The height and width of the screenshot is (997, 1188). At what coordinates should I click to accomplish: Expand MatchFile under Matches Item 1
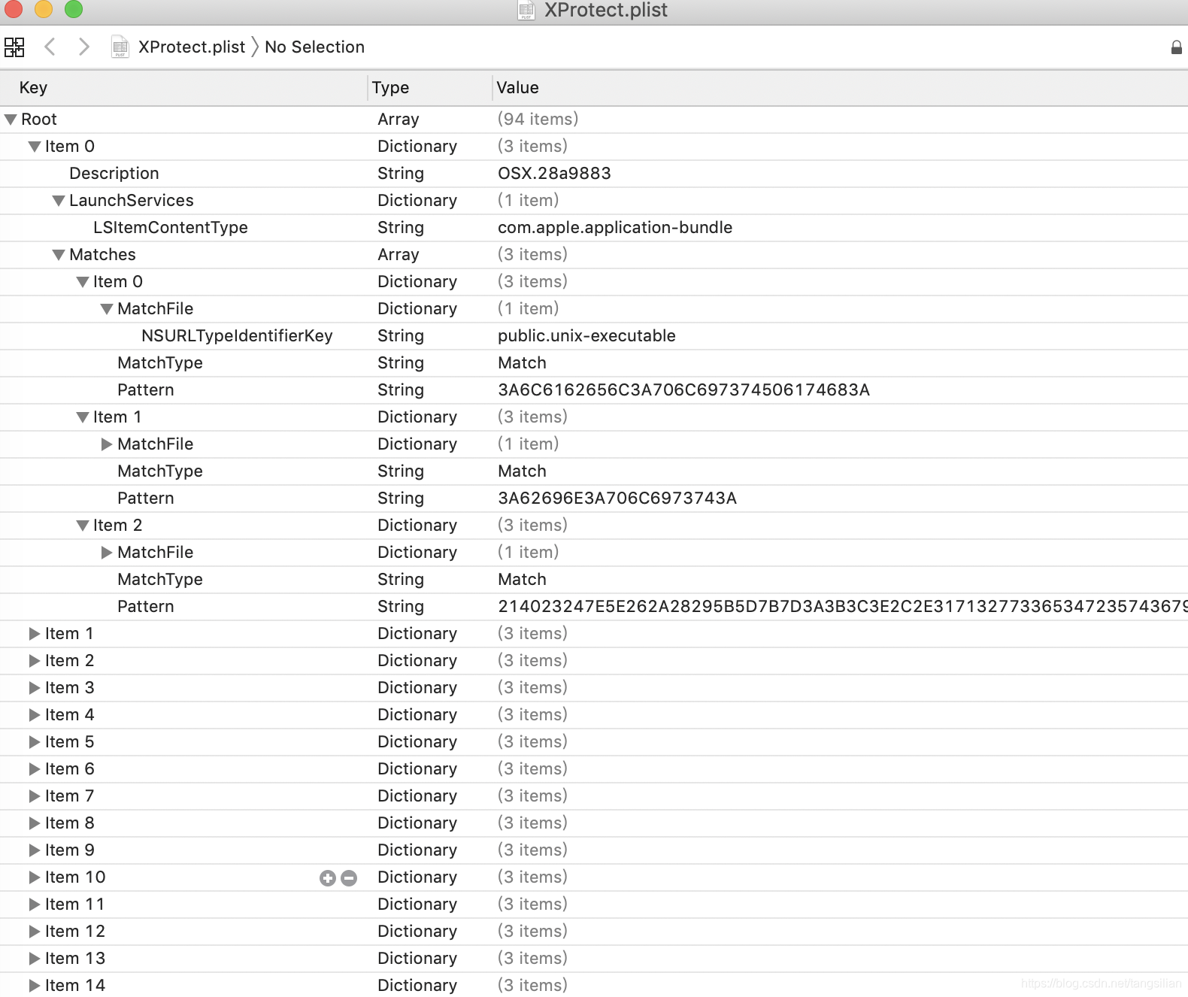click(107, 444)
